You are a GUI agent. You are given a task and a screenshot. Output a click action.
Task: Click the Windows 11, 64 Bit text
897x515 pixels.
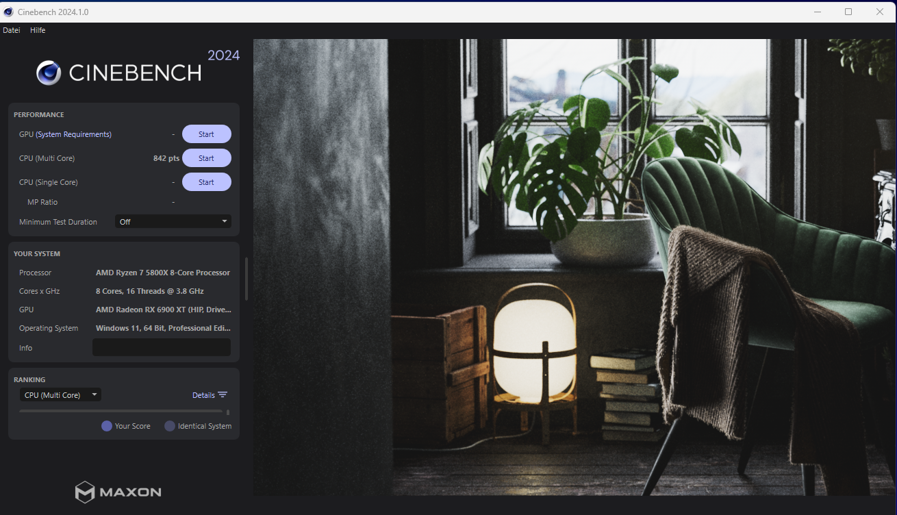[163, 328]
